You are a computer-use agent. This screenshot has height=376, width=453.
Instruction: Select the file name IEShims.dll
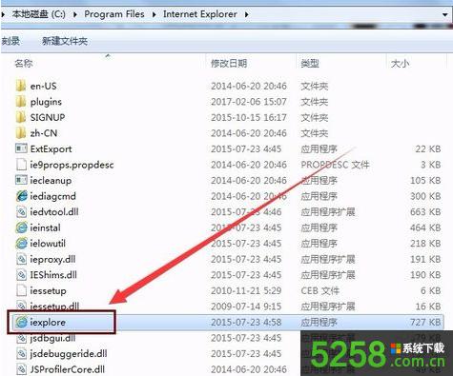pyautogui.click(x=53, y=275)
